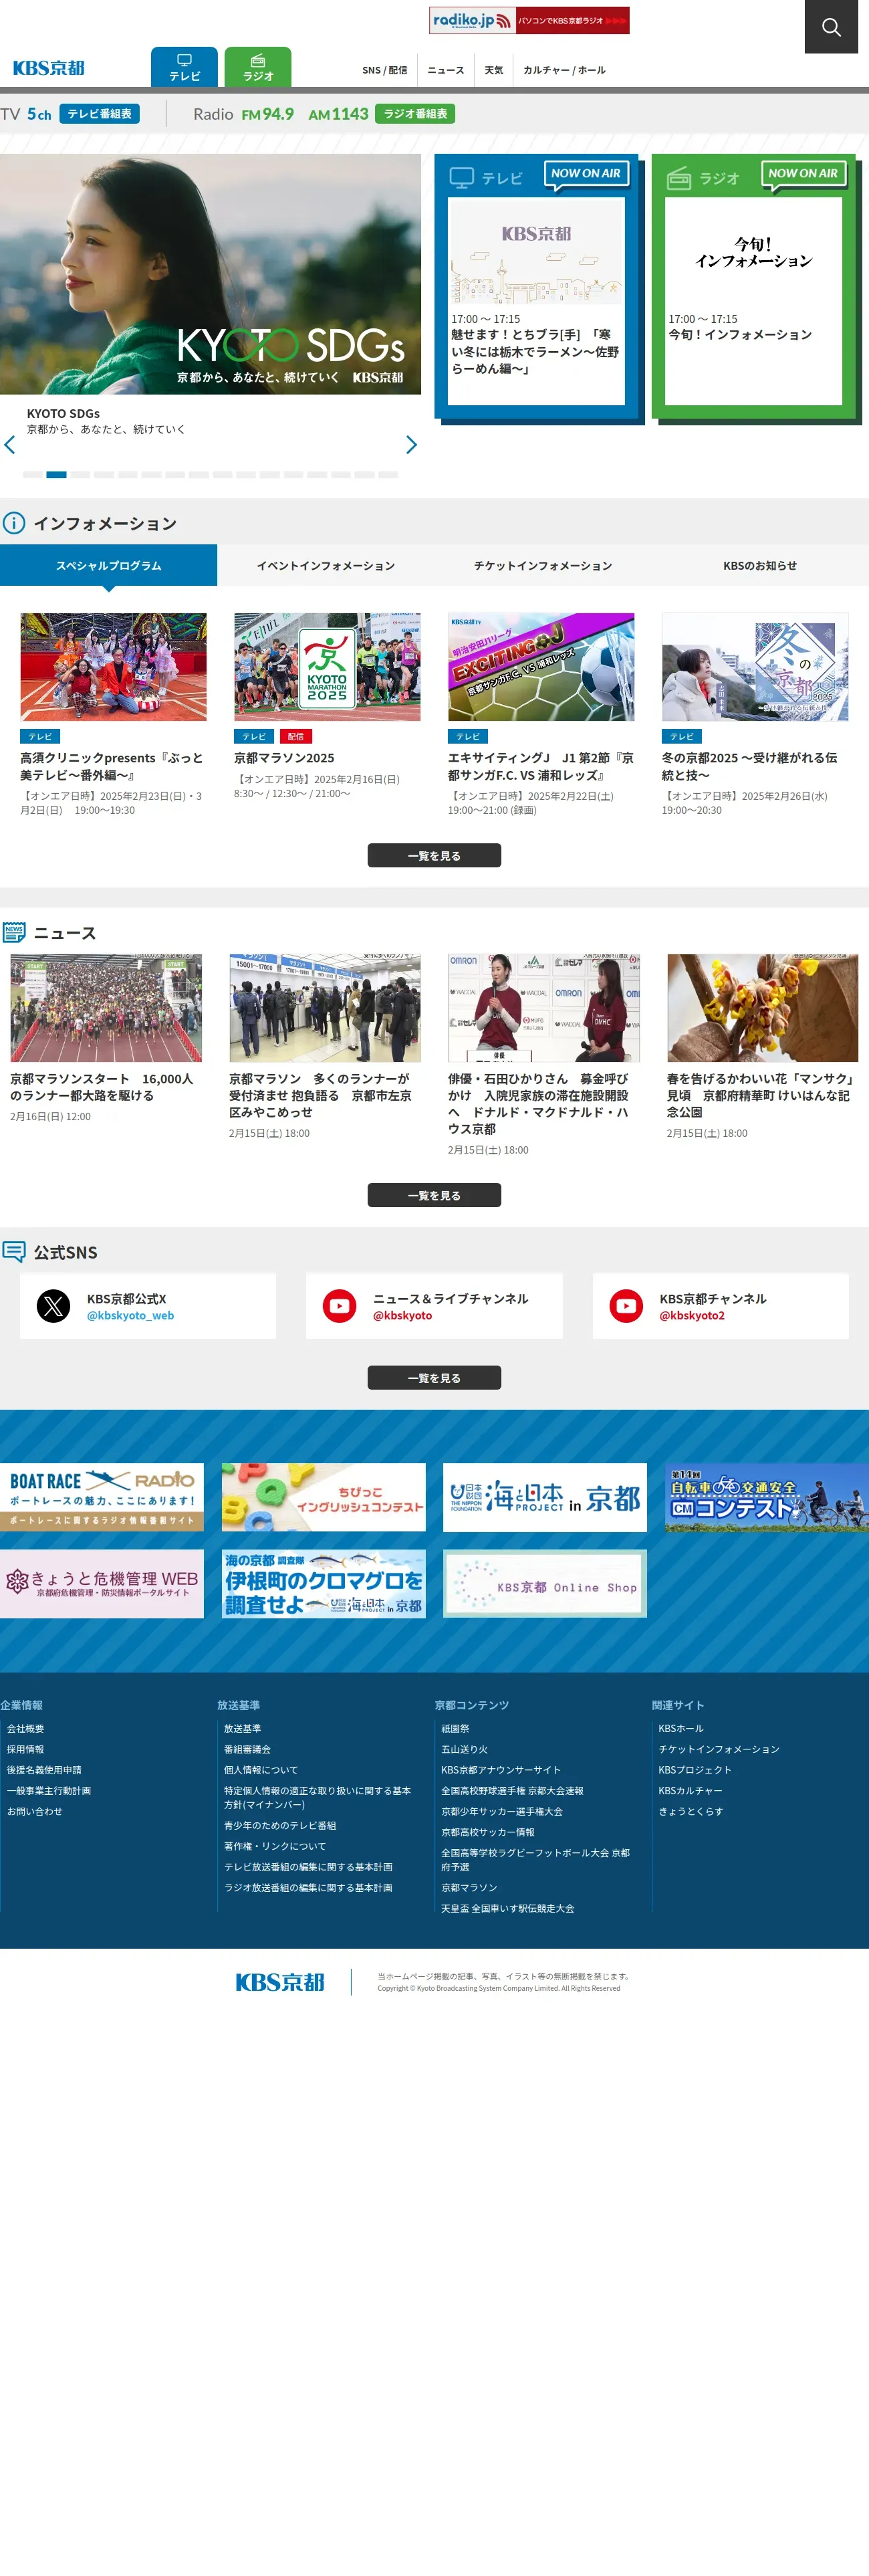
Task: Switch to イベントインフォメーション tab
Action: (326, 565)
